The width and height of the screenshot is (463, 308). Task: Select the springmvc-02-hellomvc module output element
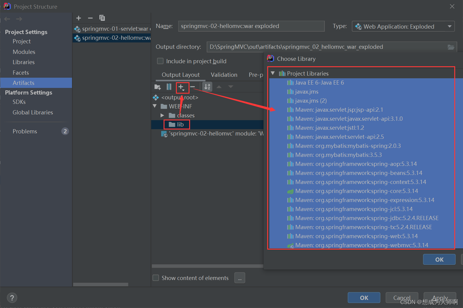point(212,134)
